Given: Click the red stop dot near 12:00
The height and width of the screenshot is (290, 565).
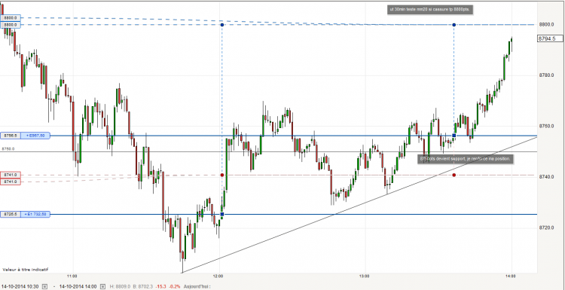Looking at the screenshot, I should (222, 175).
